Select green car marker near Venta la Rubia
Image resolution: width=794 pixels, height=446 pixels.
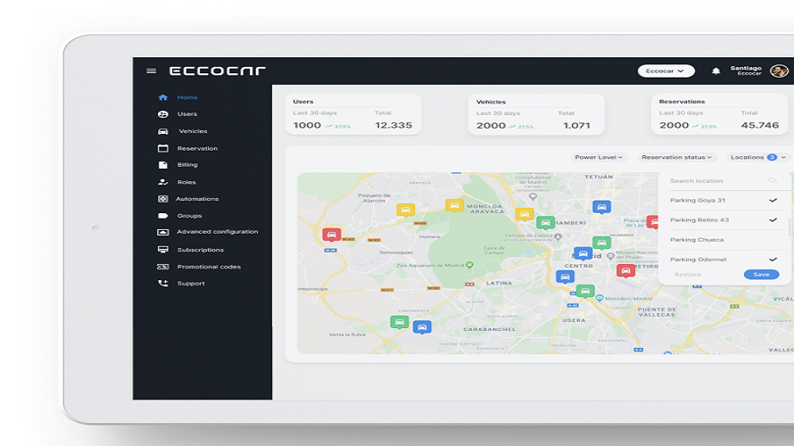[400, 322]
